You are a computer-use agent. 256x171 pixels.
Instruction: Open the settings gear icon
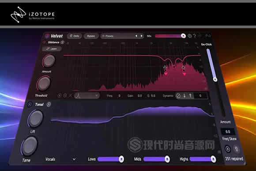[189, 36]
